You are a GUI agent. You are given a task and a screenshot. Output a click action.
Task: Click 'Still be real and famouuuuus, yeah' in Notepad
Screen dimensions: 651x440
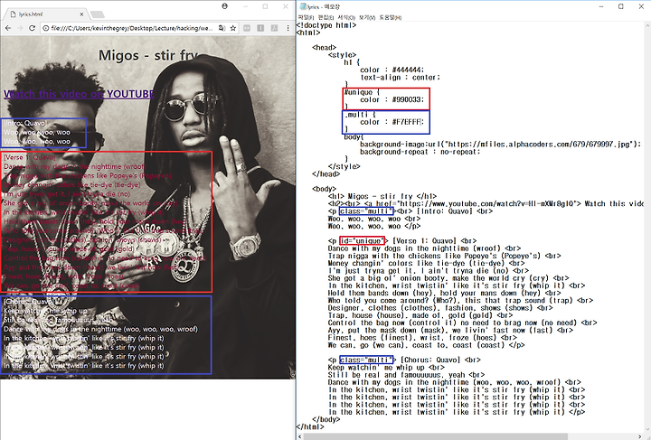click(x=406, y=375)
